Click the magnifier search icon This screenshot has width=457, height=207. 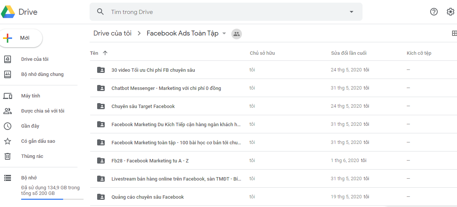[x=100, y=12]
